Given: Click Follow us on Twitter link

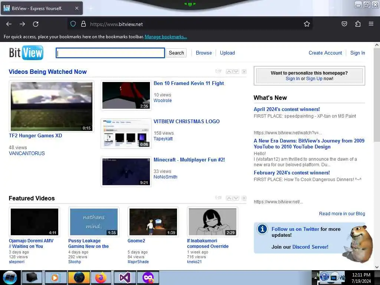Looking at the screenshot, I should point(295,229).
